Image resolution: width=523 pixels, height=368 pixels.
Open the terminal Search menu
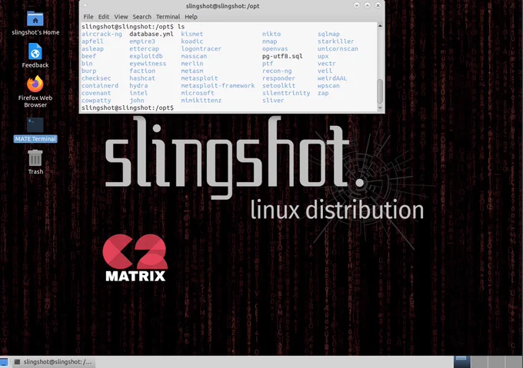(x=142, y=17)
